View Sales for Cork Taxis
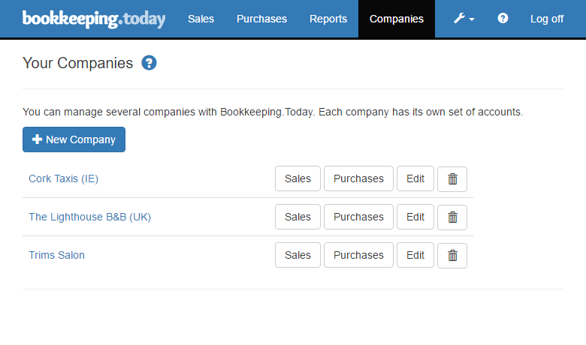 pos(298,178)
